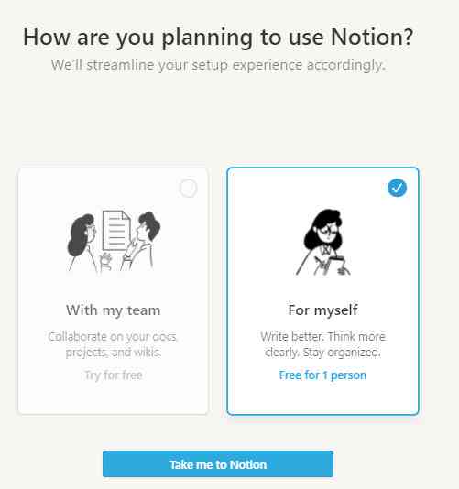The height and width of the screenshot is (489, 459).
Task: Click the Collaborate on your docs description
Action: [x=113, y=344]
